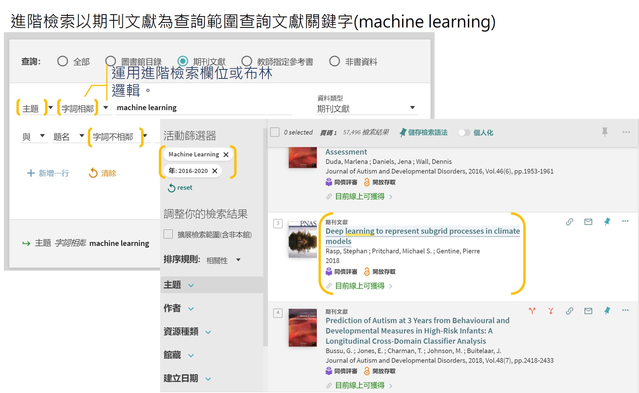Viewport: 639px width, 393px height.
Task: Select the 全部 search scope radio button
Action: tap(63, 61)
